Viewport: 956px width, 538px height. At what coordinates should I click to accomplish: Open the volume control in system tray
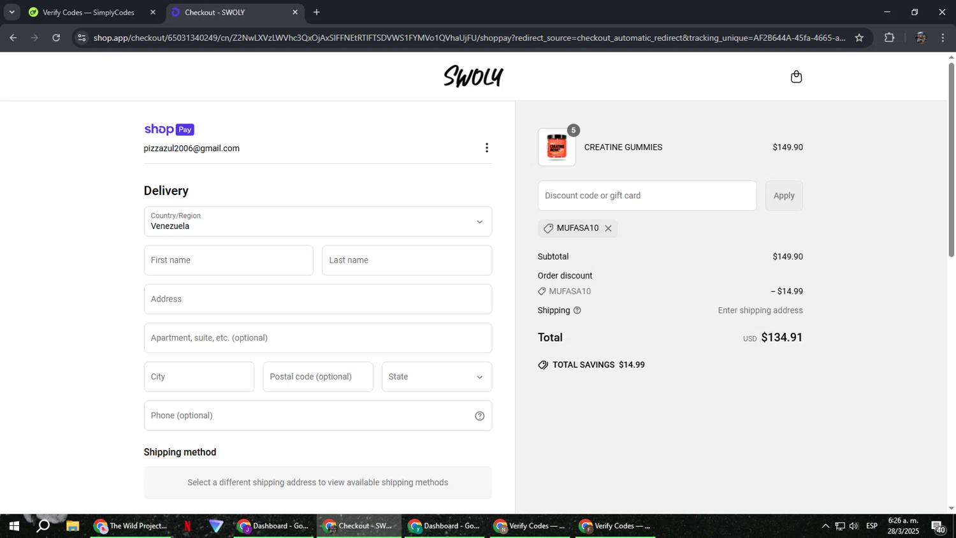[x=854, y=526]
